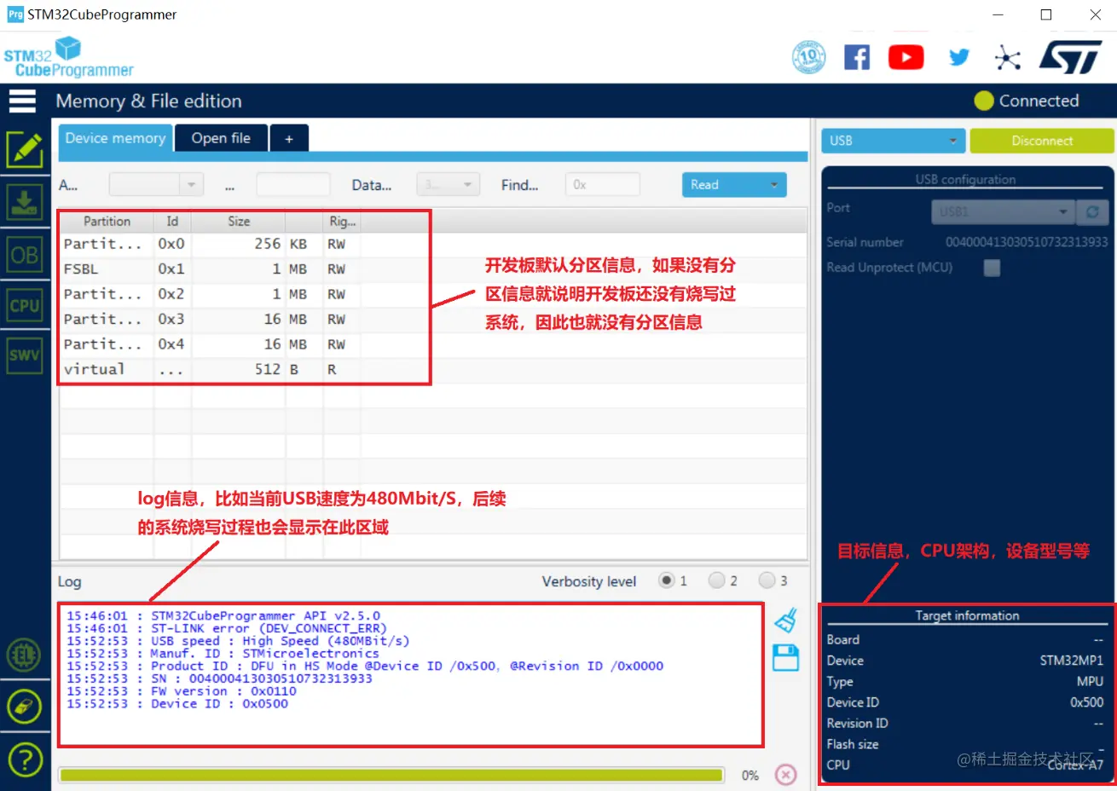Click the Device ID 0x500 value
This screenshot has height=791, width=1117.
[1087, 702]
